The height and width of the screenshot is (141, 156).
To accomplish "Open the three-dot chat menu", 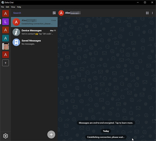I will [152, 13].
